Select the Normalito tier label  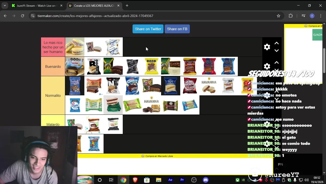click(53, 95)
